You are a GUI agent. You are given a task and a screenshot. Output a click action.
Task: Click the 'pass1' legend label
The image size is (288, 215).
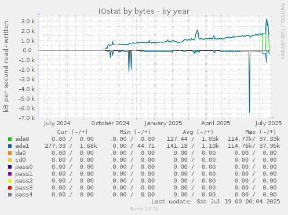pos(24,174)
